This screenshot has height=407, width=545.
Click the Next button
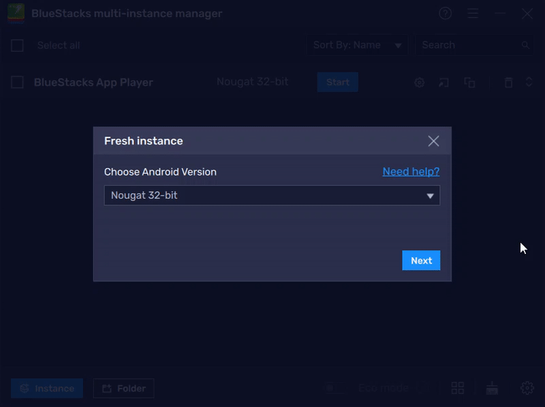click(x=421, y=260)
